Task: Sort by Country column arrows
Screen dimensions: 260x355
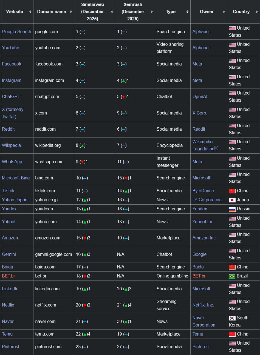Action: pyautogui.click(x=257, y=12)
